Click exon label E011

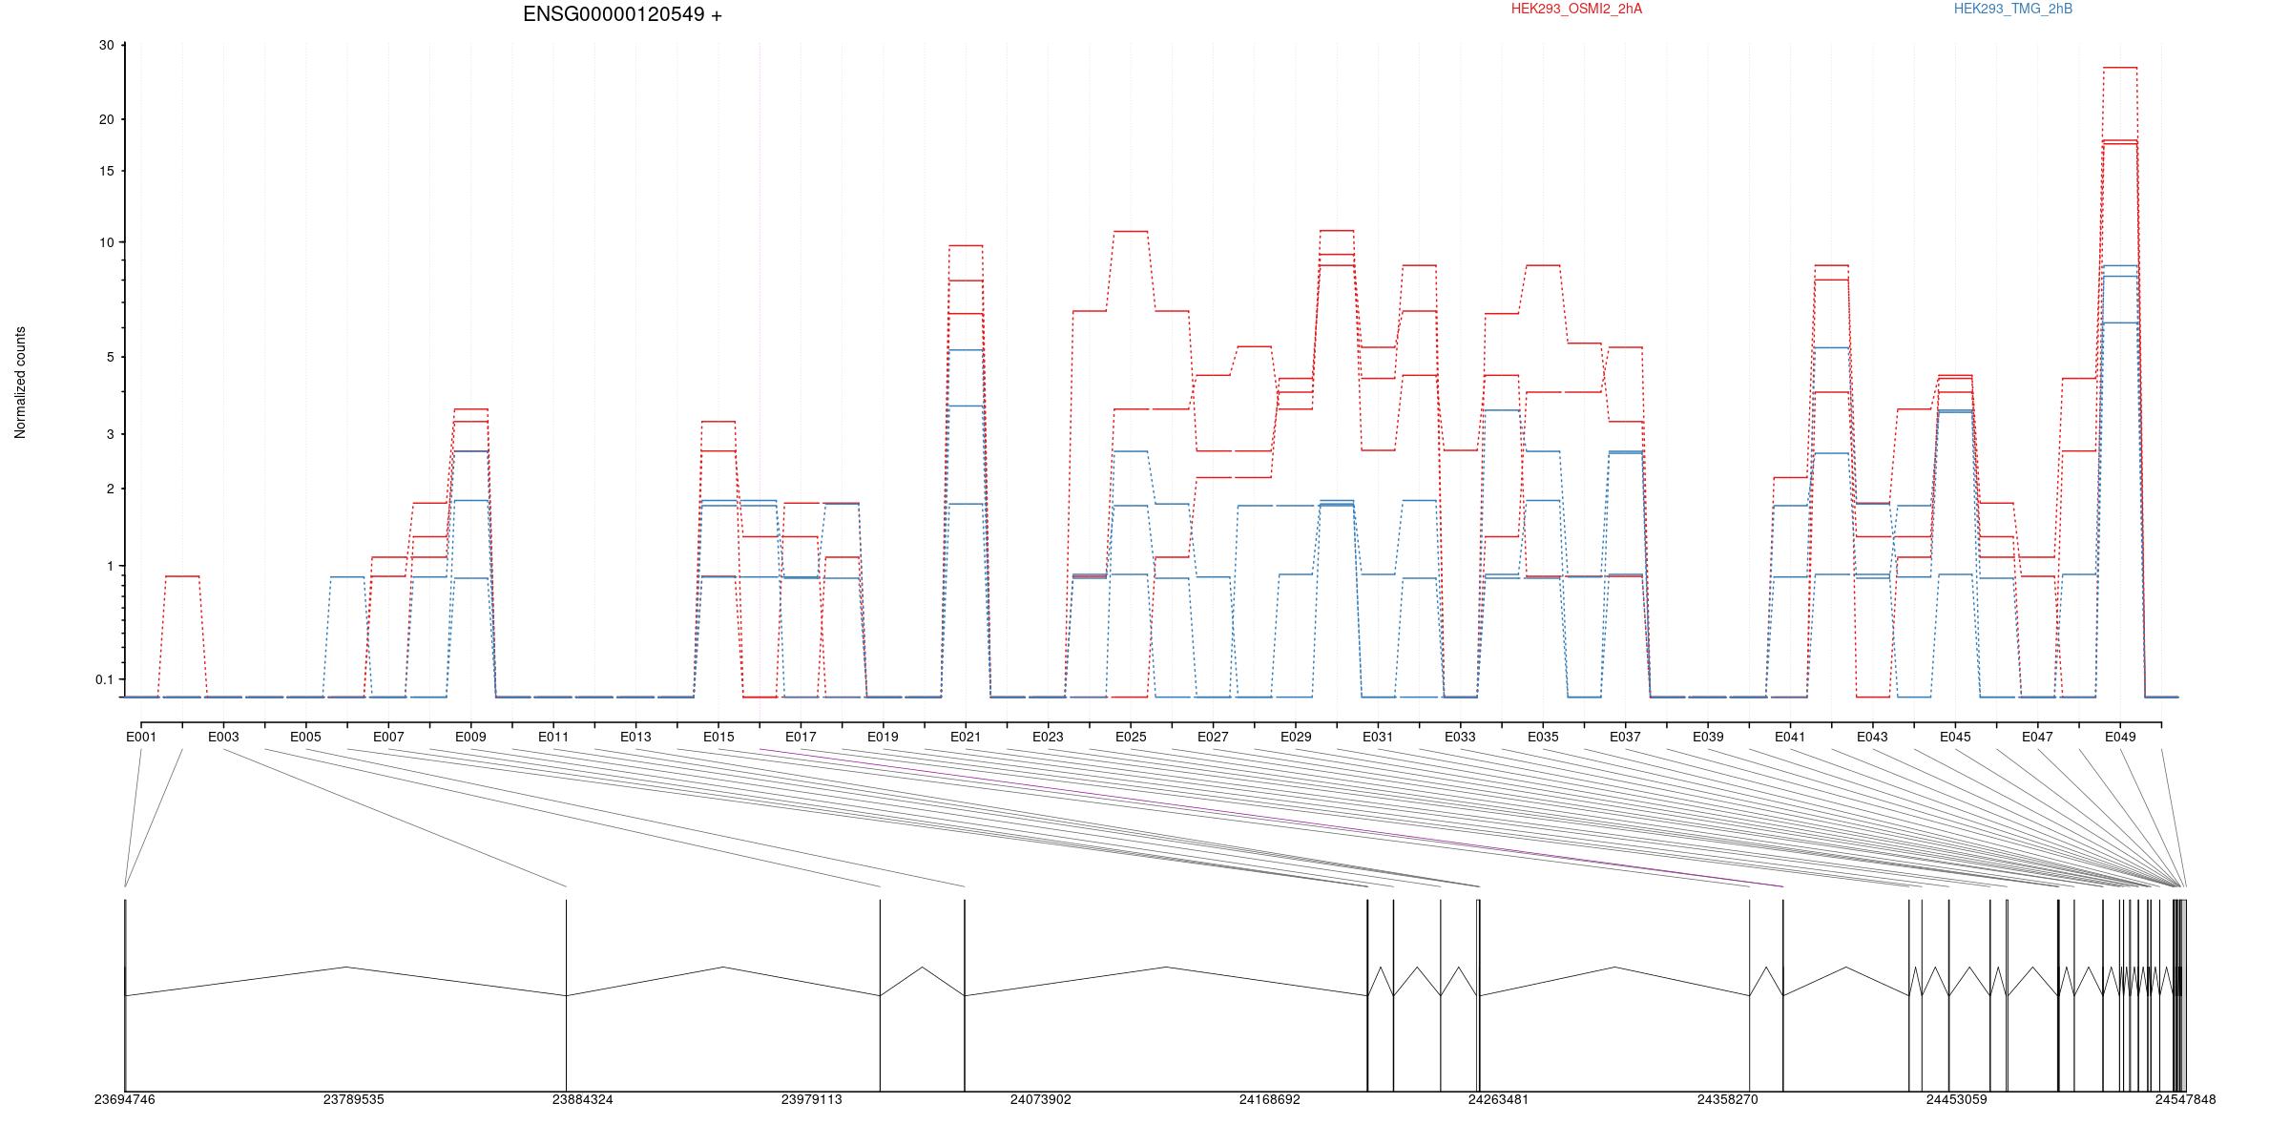tap(553, 737)
